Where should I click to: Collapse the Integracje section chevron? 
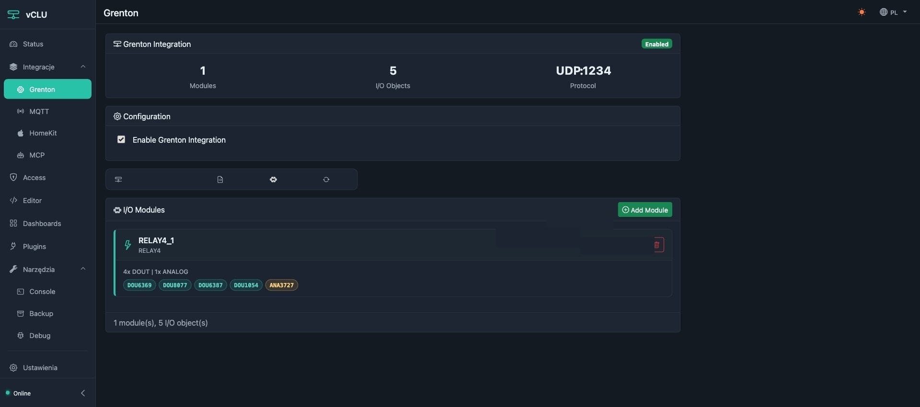pos(83,67)
